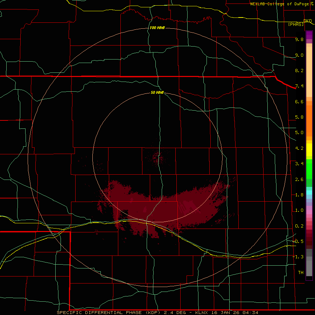Pick the cyan band of the color scale
The height and width of the screenshot is (315, 315).
pos(309,192)
